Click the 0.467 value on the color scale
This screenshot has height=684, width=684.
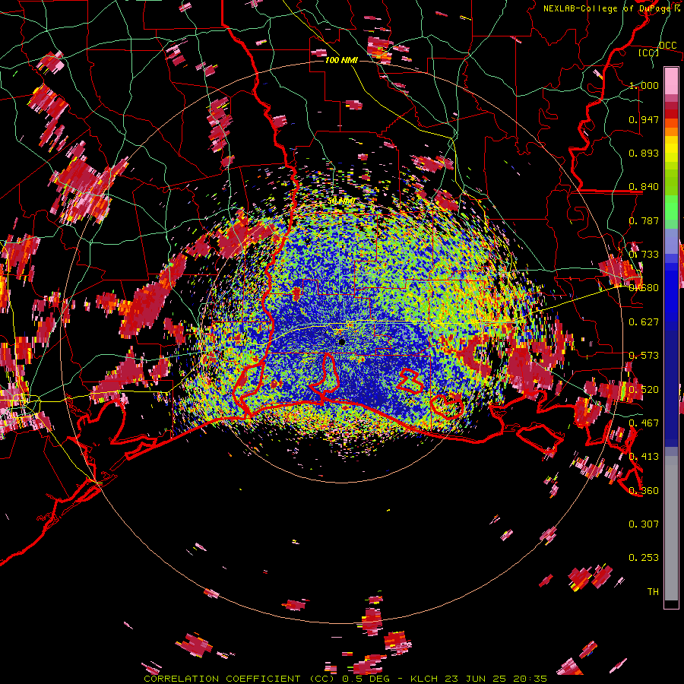tap(644, 423)
